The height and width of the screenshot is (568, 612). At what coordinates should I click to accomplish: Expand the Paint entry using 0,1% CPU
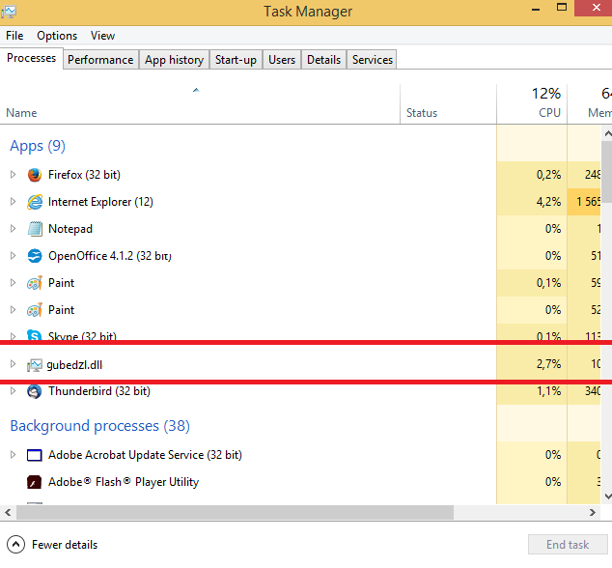click(13, 282)
